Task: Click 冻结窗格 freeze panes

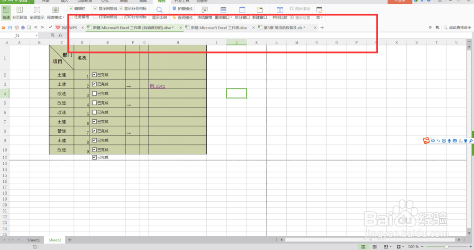Action: pyautogui.click(x=205, y=13)
